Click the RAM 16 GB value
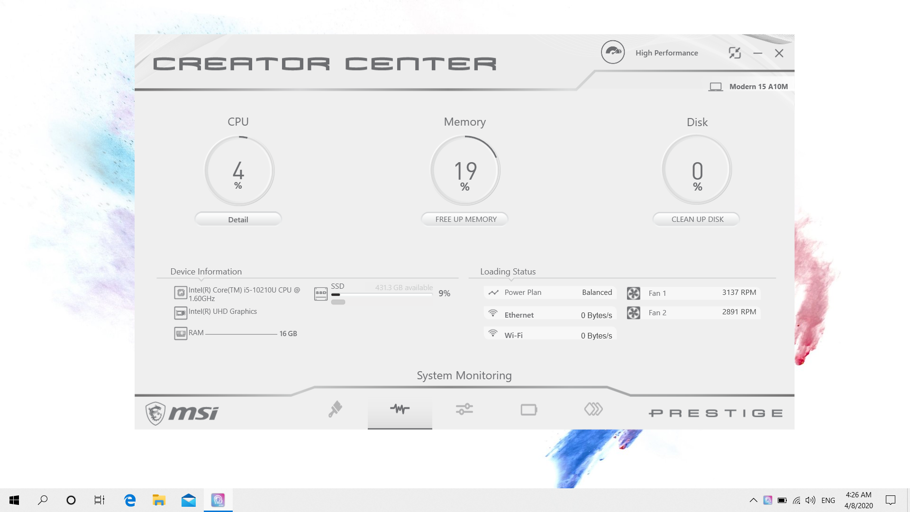Screen dimensions: 910x512 click(288, 334)
